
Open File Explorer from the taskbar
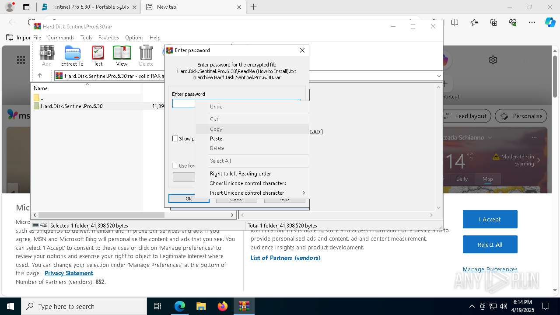(x=201, y=306)
